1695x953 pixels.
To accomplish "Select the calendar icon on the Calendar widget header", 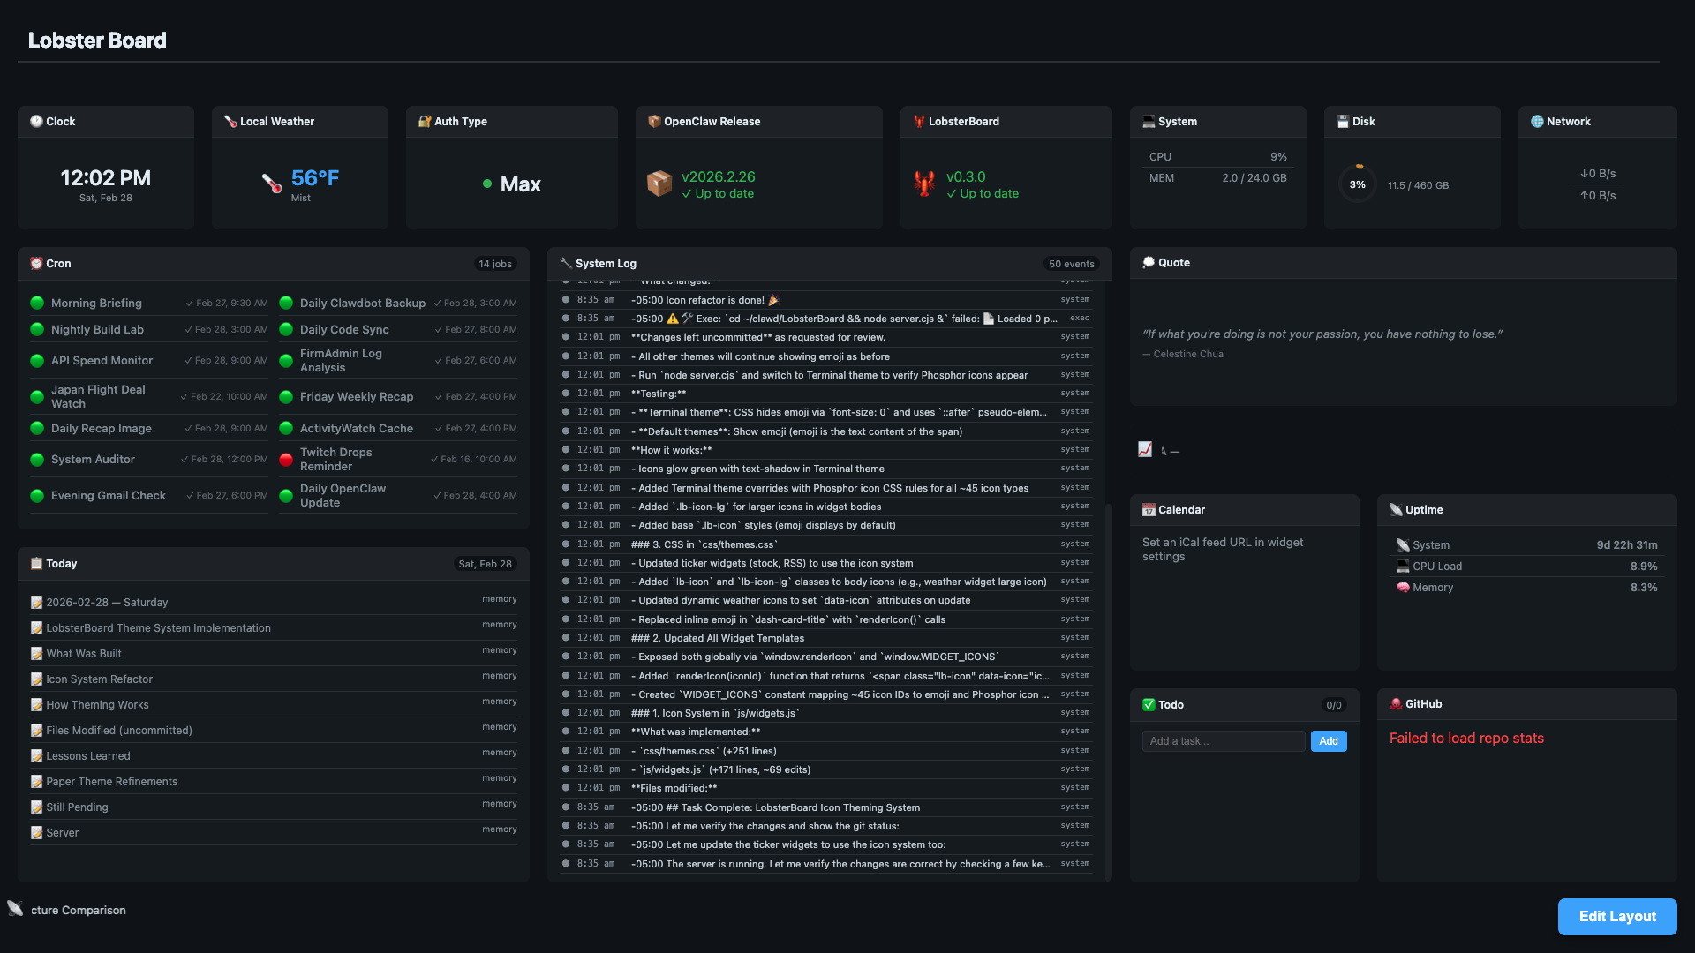I will tap(1149, 510).
